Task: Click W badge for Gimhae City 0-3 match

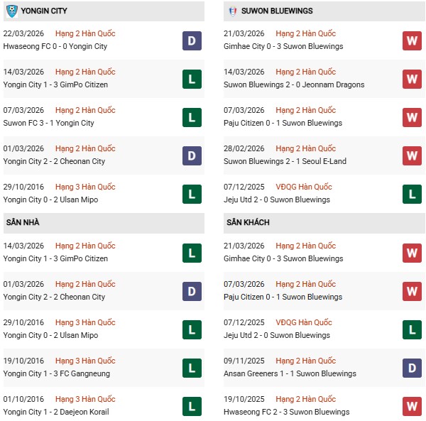Action: tap(412, 40)
